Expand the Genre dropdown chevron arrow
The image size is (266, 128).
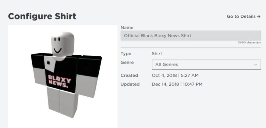(255, 65)
